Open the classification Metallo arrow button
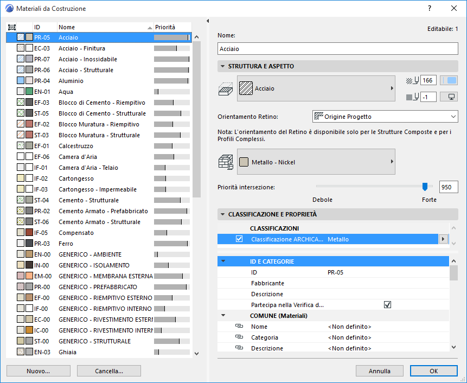The image size is (467, 383). [x=443, y=239]
